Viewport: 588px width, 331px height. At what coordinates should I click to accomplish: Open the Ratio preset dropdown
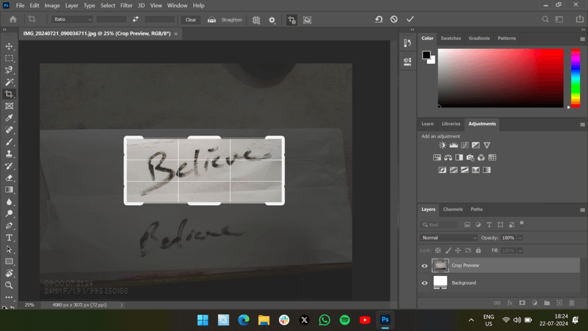[72, 19]
